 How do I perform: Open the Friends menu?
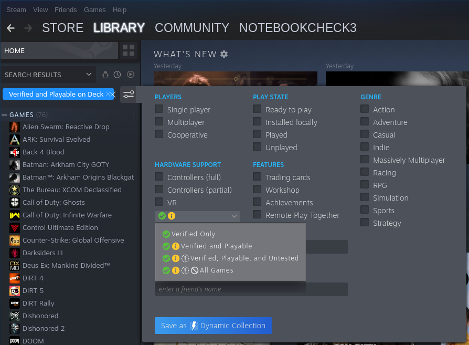click(x=66, y=10)
